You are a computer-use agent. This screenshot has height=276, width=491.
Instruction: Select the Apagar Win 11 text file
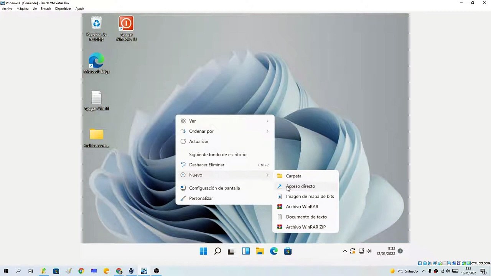[96, 101]
